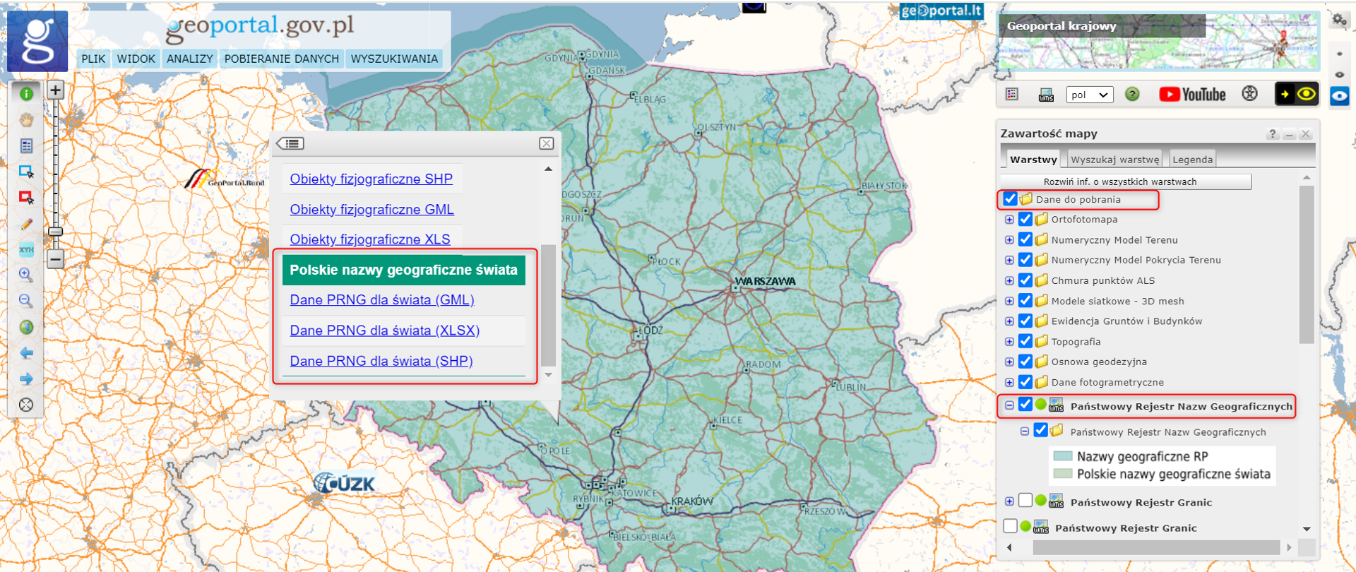This screenshot has height=572, width=1356.
Task: Open the XYH coordinates tool
Action: pyautogui.click(x=26, y=250)
